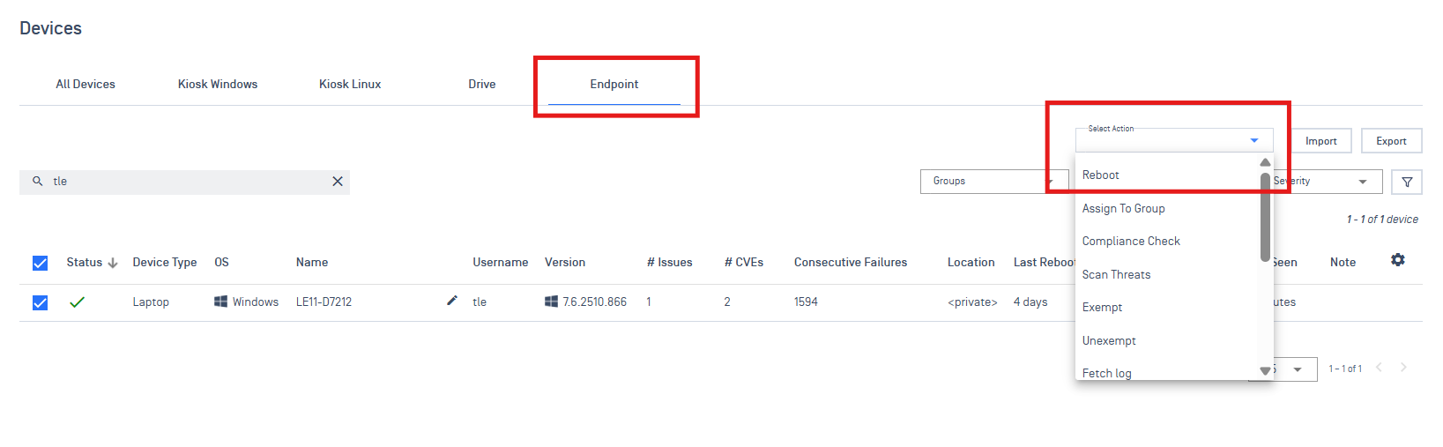
Task: Toggle the select-all header checkbox
Action: pyautogui.click(x=40, y=263)
